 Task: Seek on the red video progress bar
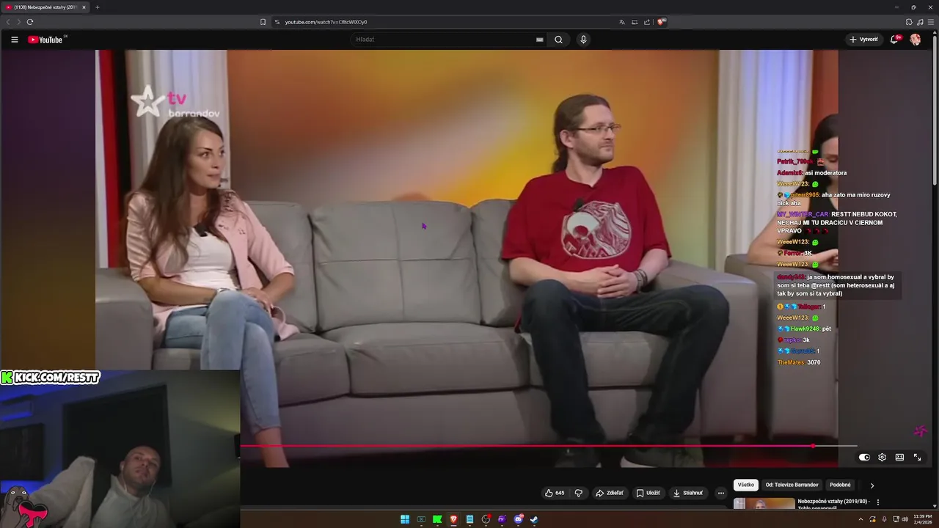coord(548,446)
